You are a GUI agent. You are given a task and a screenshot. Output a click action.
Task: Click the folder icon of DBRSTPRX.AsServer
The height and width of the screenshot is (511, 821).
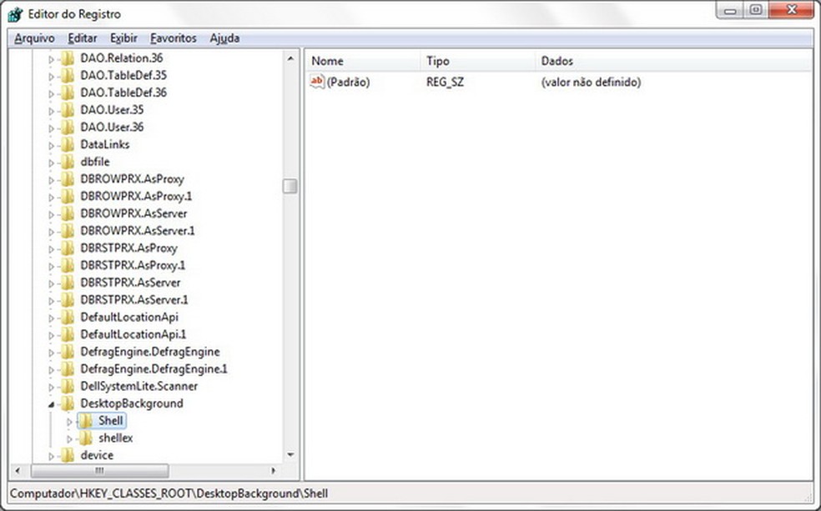click(x=68, y=283)
